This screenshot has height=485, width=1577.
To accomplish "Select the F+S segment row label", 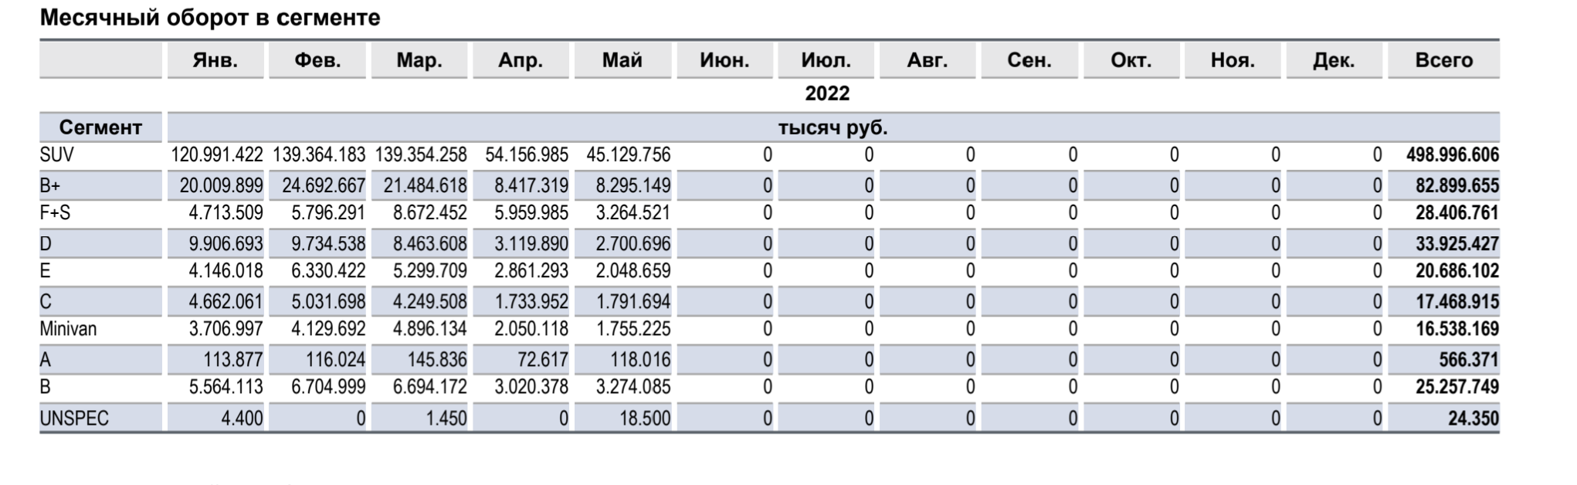I will pyautogui.click(x=55, y=213).
